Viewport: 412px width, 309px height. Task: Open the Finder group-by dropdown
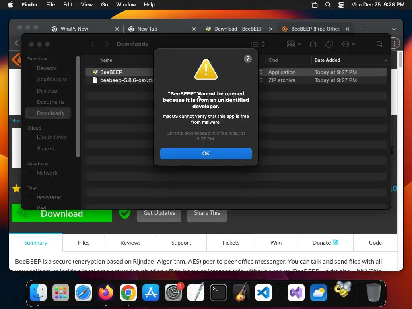point(294,44)
